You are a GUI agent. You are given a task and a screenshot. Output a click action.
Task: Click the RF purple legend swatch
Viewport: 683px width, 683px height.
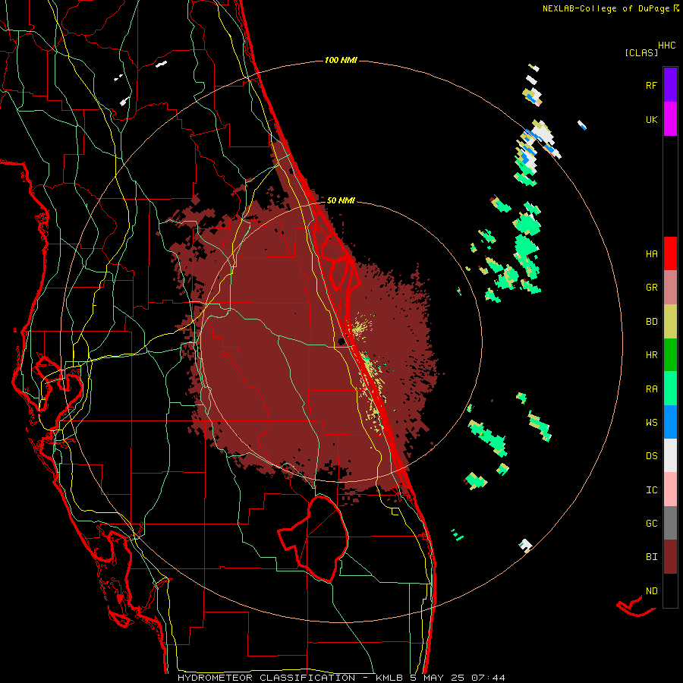pos(670,84)
